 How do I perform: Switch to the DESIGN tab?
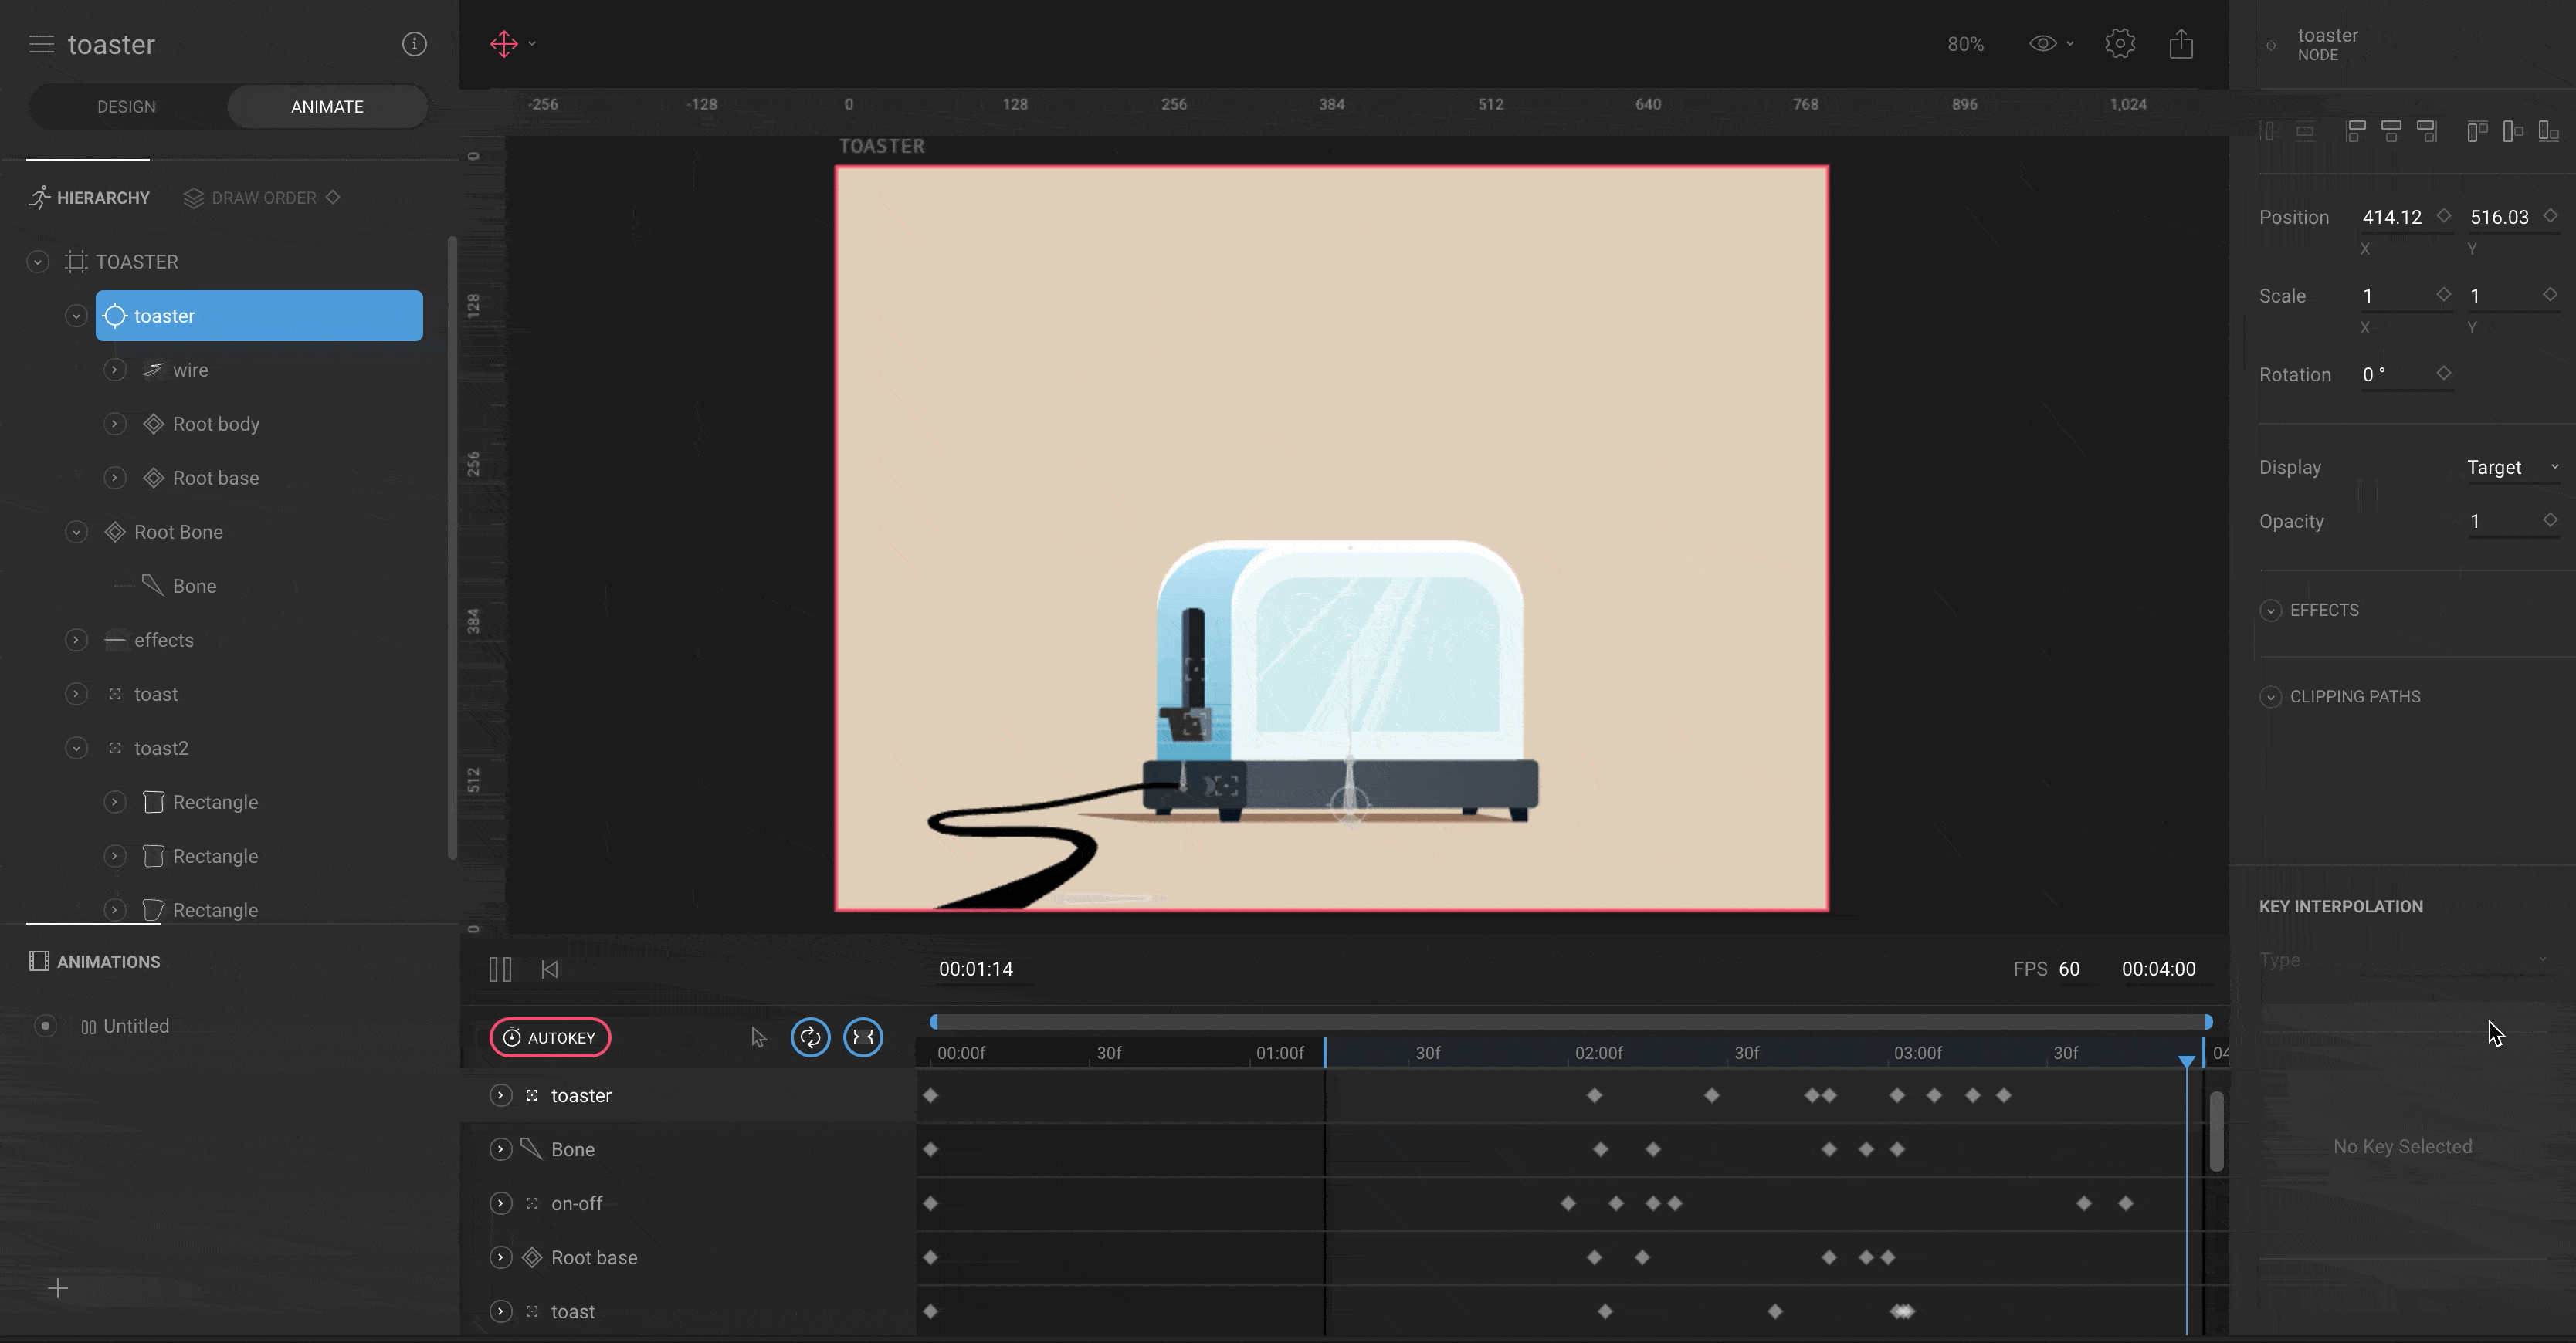(126, 107)
